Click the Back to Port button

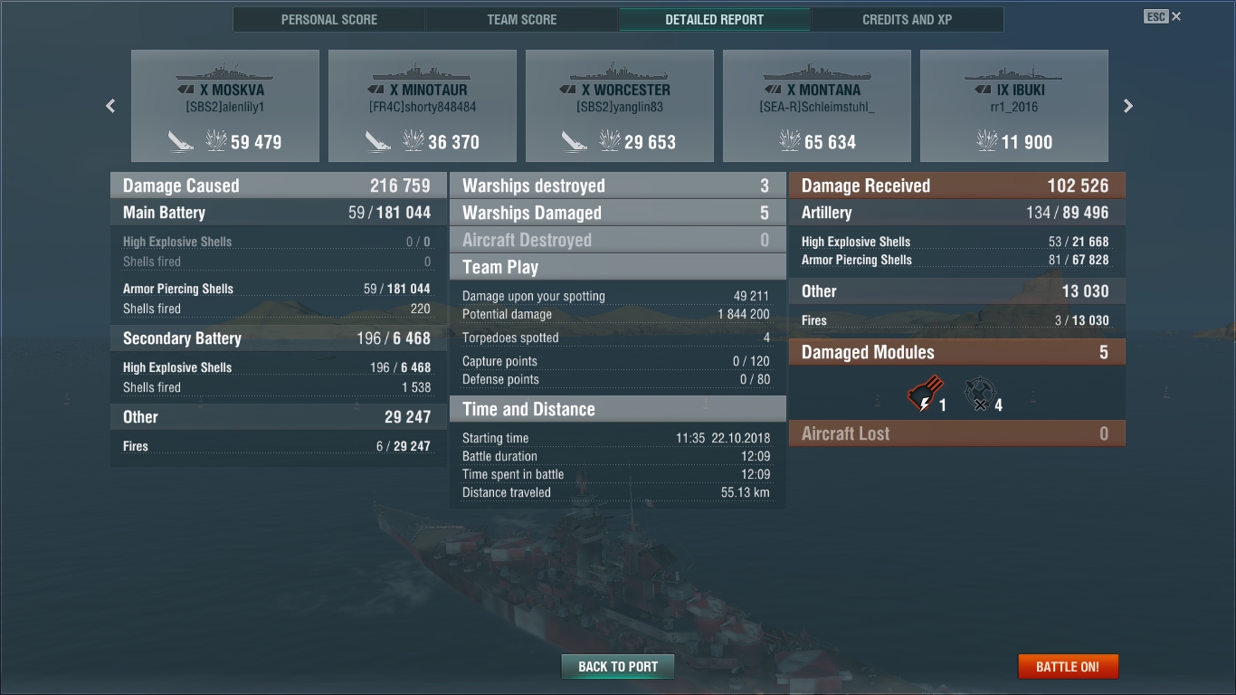[x=618, y=667]
